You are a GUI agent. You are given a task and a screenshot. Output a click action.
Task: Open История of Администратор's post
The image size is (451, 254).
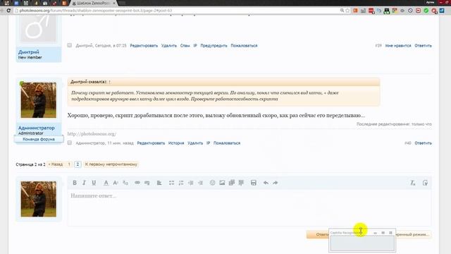[176, 143]
